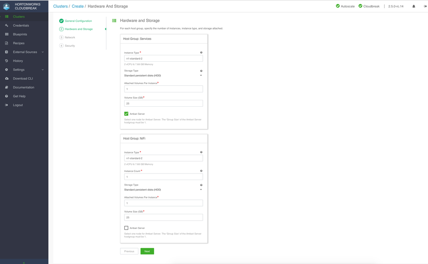Viewport: 428px width, 264px height.
Task: Click the Download CLI cloud icon
Action: (x=6, y=78)
